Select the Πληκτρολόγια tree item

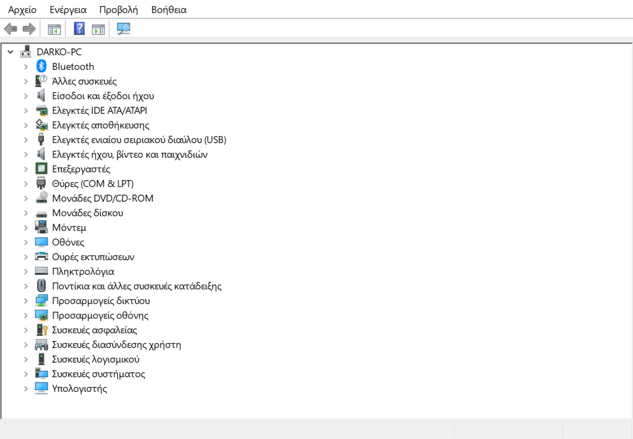click(83, 272)
